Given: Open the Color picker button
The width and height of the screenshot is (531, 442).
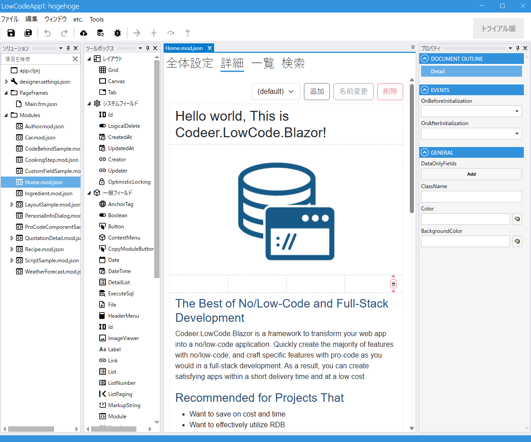Looking at the screenshot, I should (x=517, y=219).
